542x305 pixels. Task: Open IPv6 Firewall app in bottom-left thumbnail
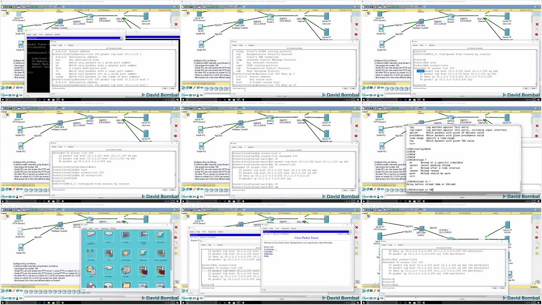pos(161,270)
